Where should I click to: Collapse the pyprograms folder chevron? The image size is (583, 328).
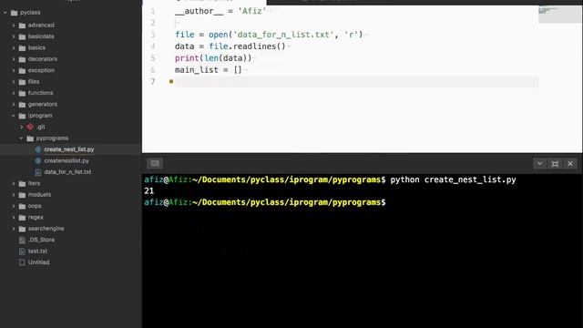point(22,138)
